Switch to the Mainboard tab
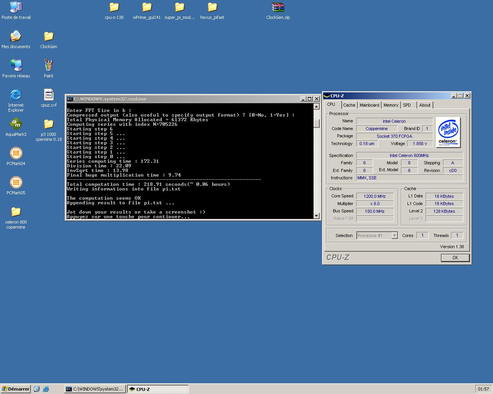The image size is (493, 394). 369,105
